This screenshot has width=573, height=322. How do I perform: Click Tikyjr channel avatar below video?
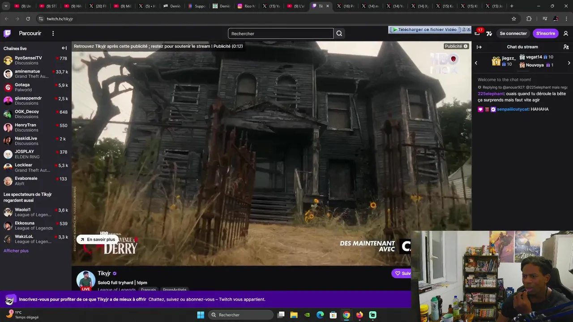(x=86, y=280)
